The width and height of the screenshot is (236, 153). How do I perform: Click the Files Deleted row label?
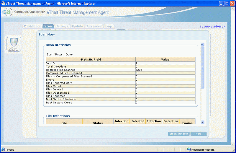tap(55, 89)
